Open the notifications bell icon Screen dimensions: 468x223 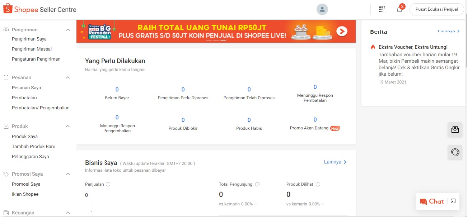click(x=399, y=9)
